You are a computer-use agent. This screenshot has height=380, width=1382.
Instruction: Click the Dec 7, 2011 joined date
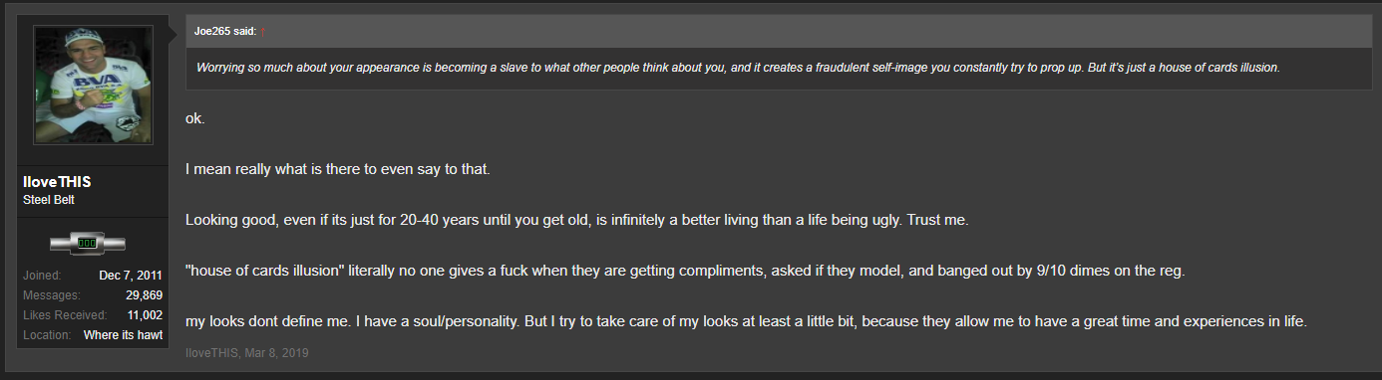pos(131,276)
